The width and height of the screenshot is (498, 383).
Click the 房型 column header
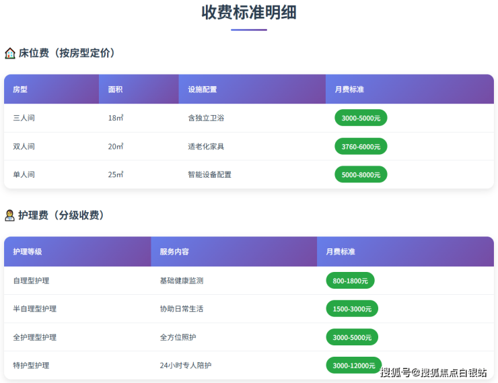coord(20,90)
